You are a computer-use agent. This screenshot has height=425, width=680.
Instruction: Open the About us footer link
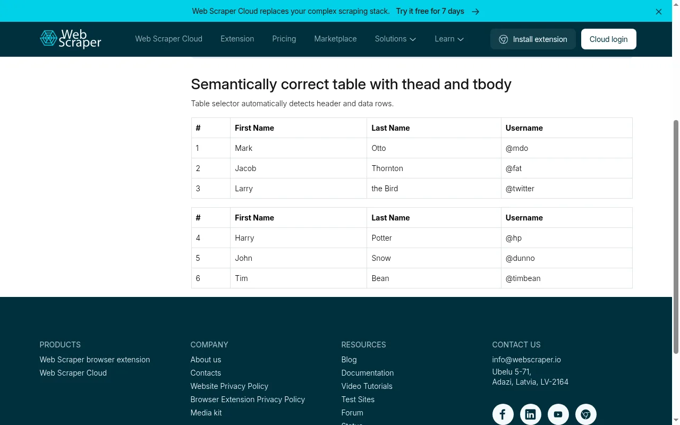(x=206, y=360)
